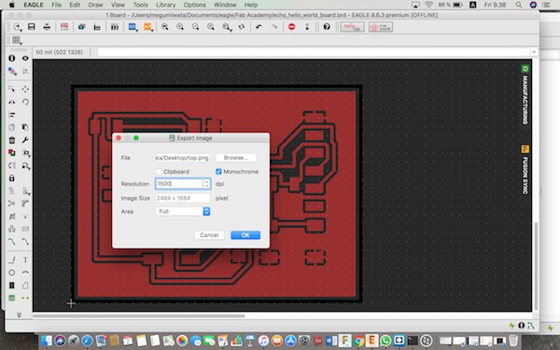Open the View menu
The image size is (560, 350).
tap(118, 5)
